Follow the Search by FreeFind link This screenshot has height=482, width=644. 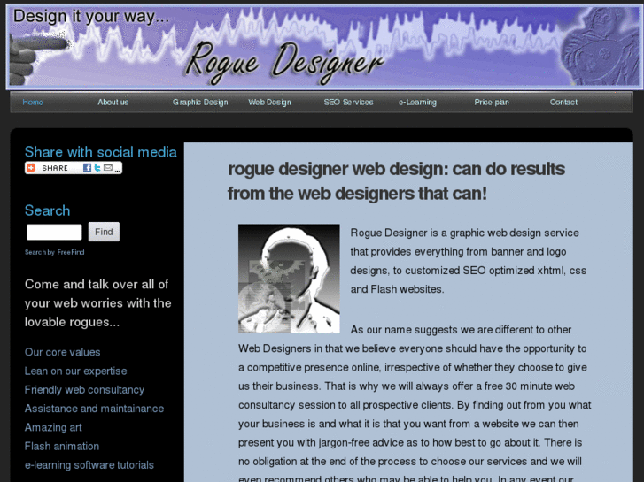point(55,252)
